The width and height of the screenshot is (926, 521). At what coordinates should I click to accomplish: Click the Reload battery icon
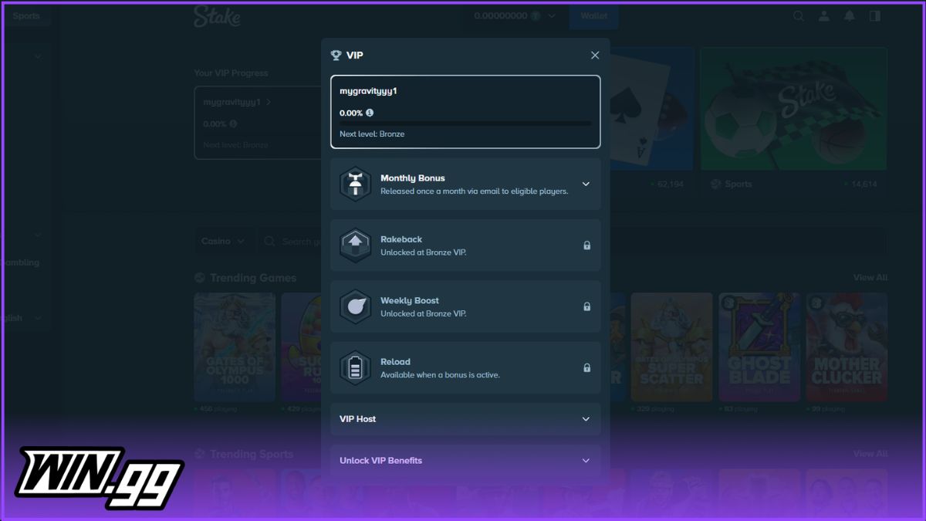[x=355, y=367]
